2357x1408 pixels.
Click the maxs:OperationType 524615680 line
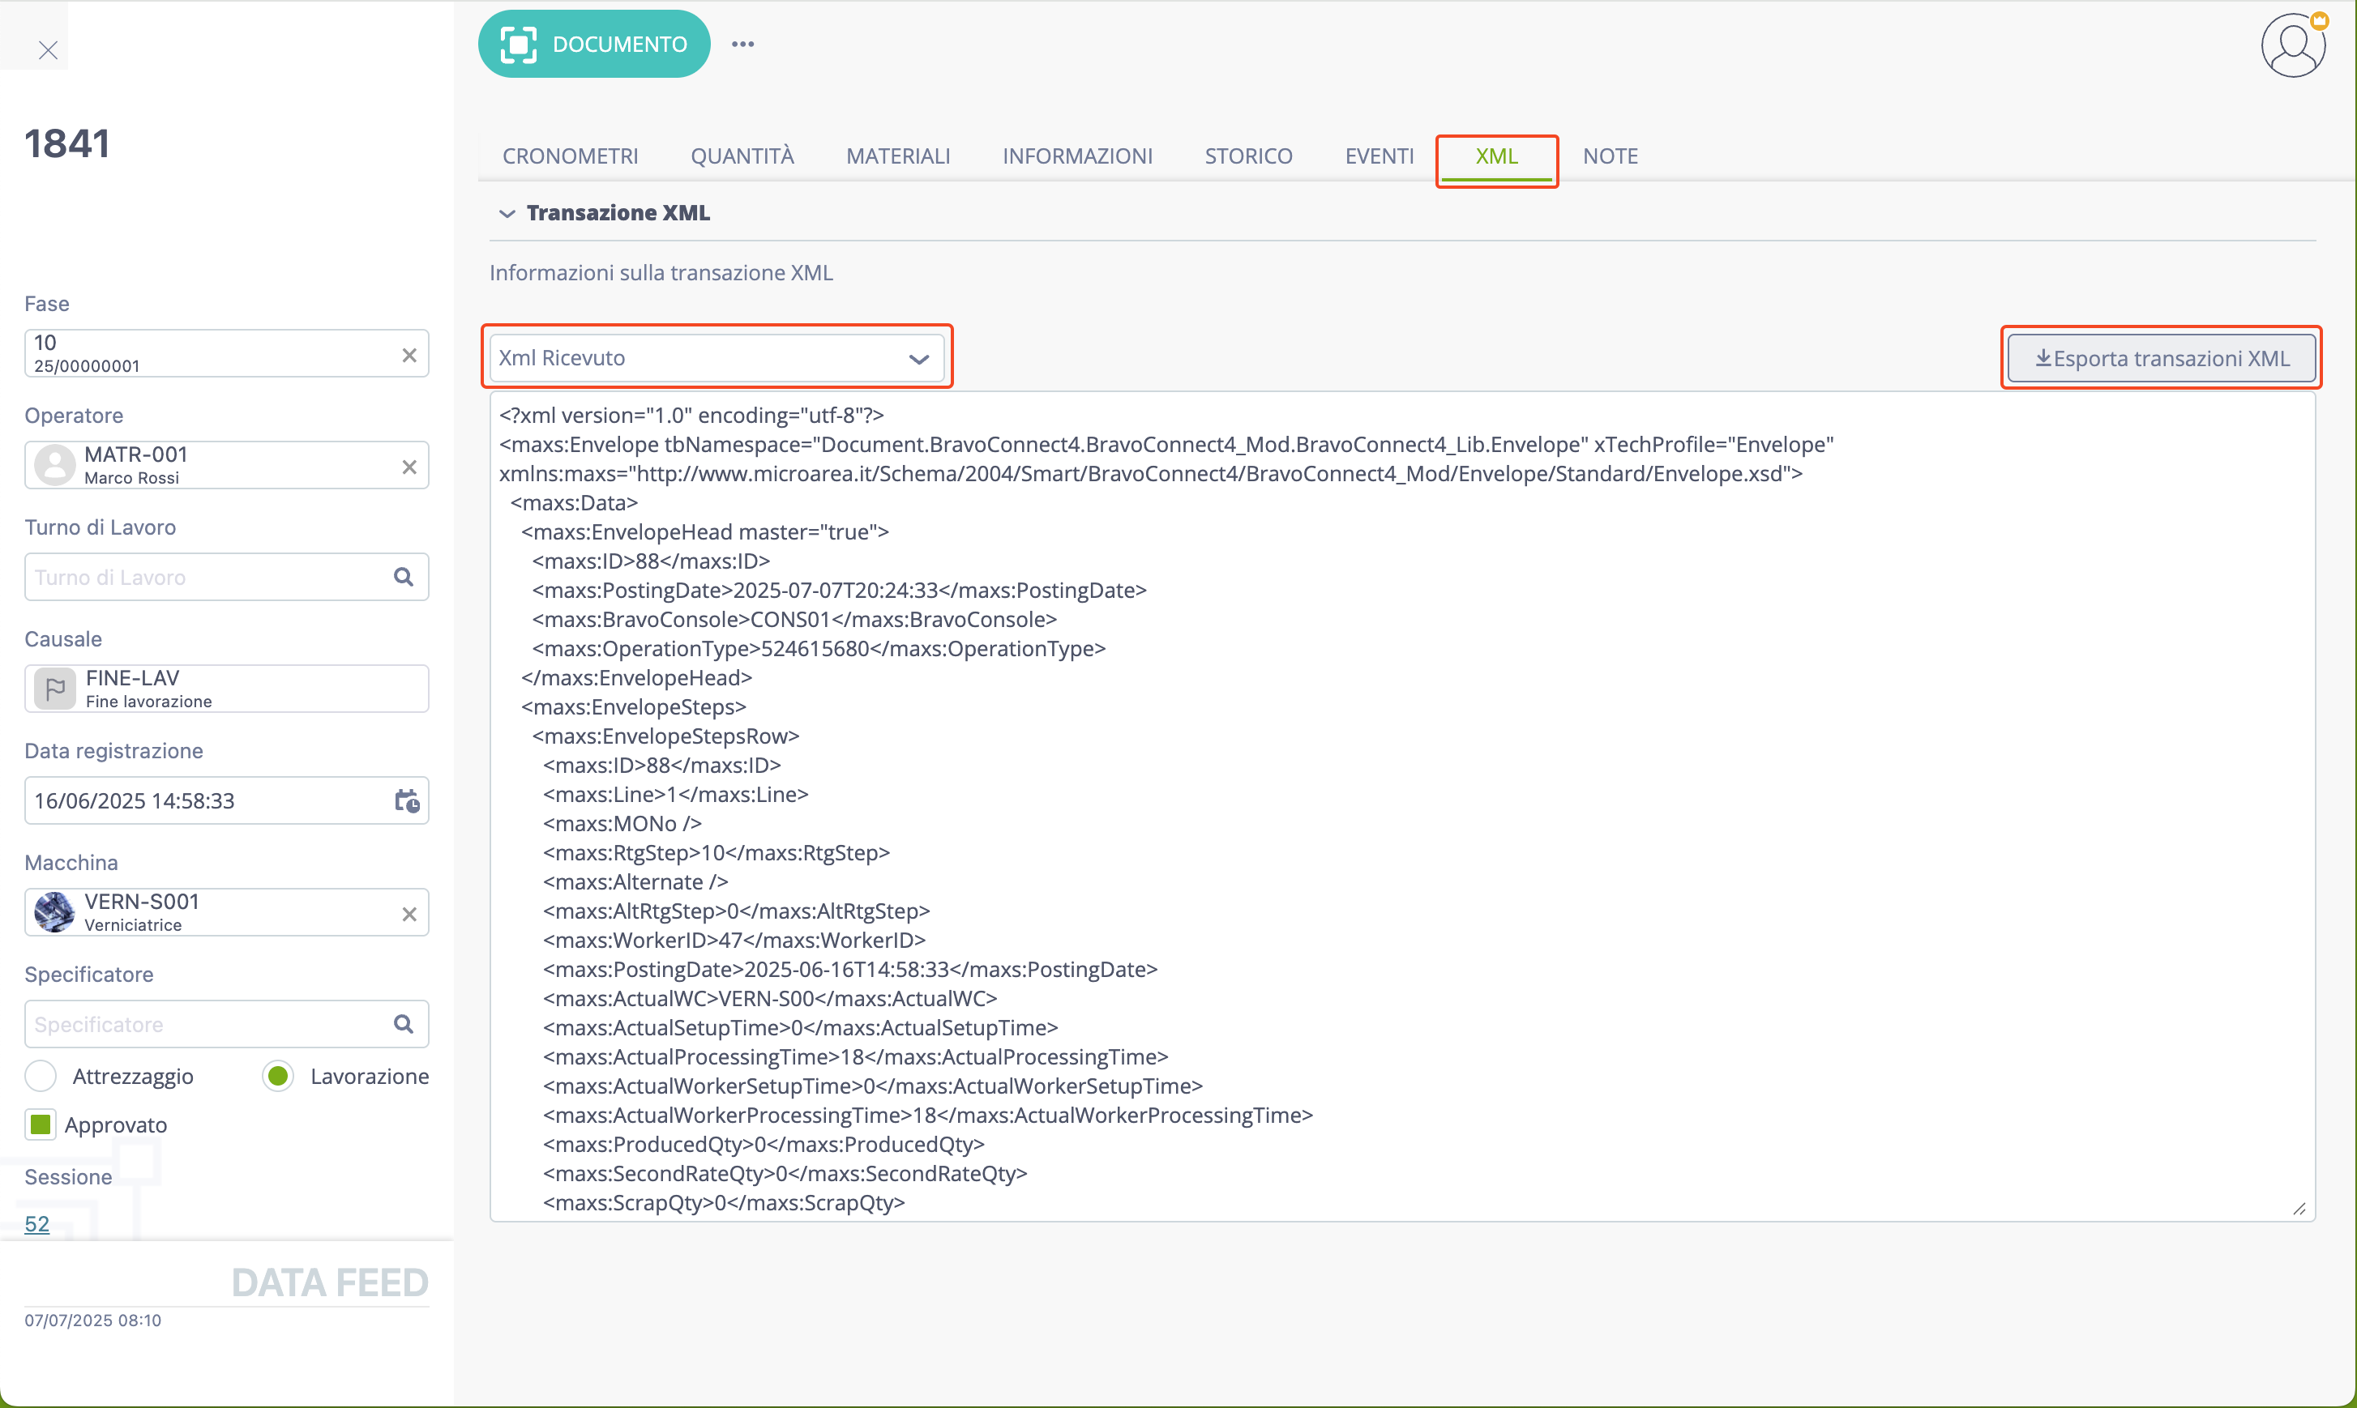819,649
